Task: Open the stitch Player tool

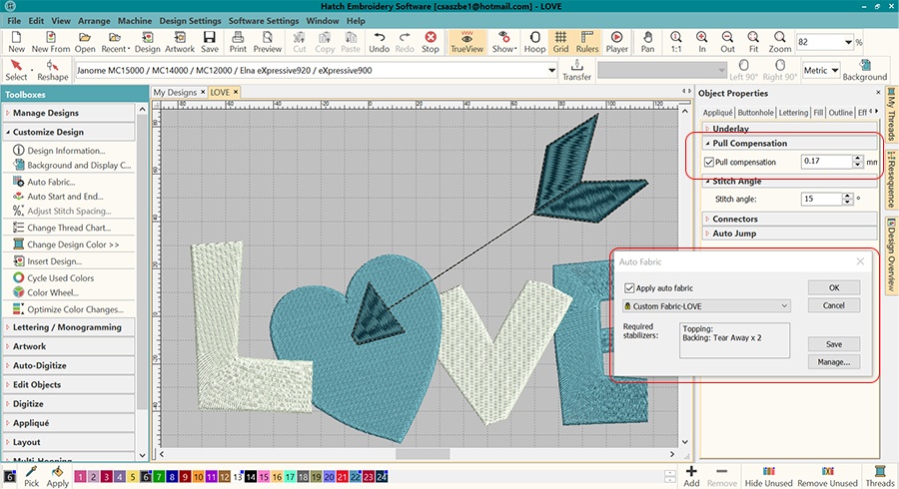Action: [x=616, y=41]
